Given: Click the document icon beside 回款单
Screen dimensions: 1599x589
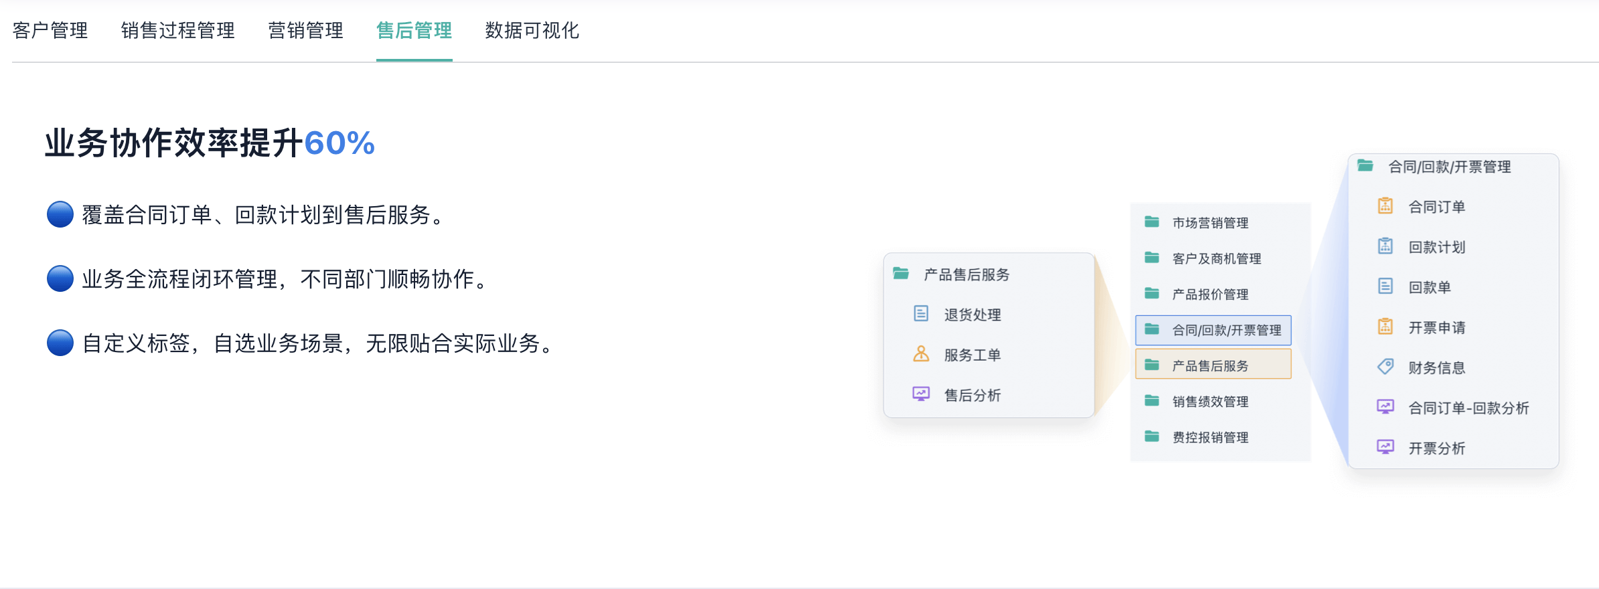Looking at the screenshot, I should point(1385,286).
